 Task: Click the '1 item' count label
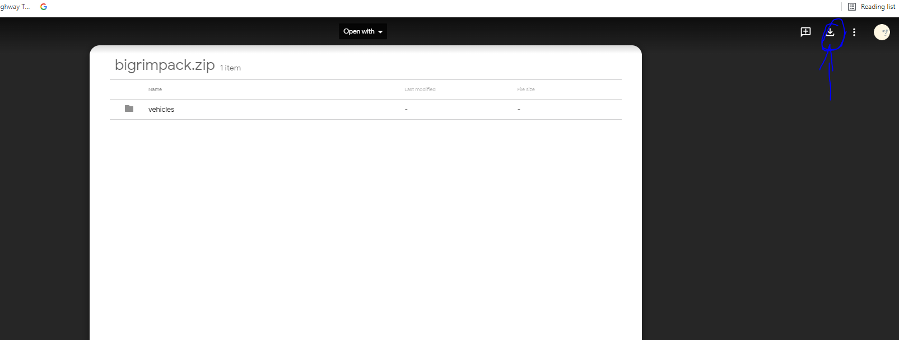[230, 68]
